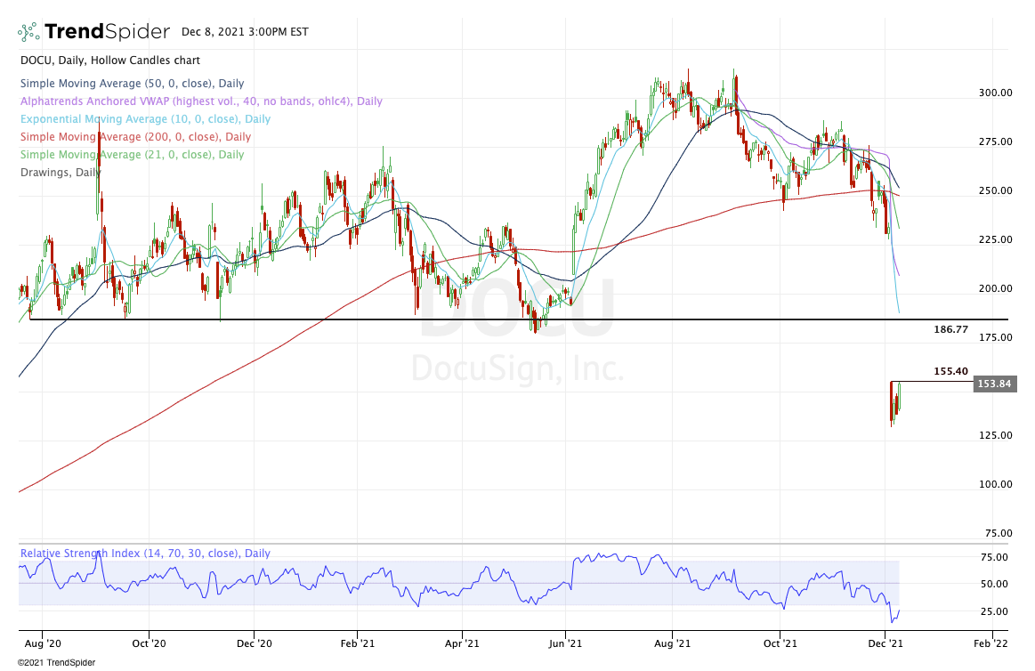The image size is (1035, 671).
Task: Click the 186.77 support level label
Action: (x=950, y=329)
